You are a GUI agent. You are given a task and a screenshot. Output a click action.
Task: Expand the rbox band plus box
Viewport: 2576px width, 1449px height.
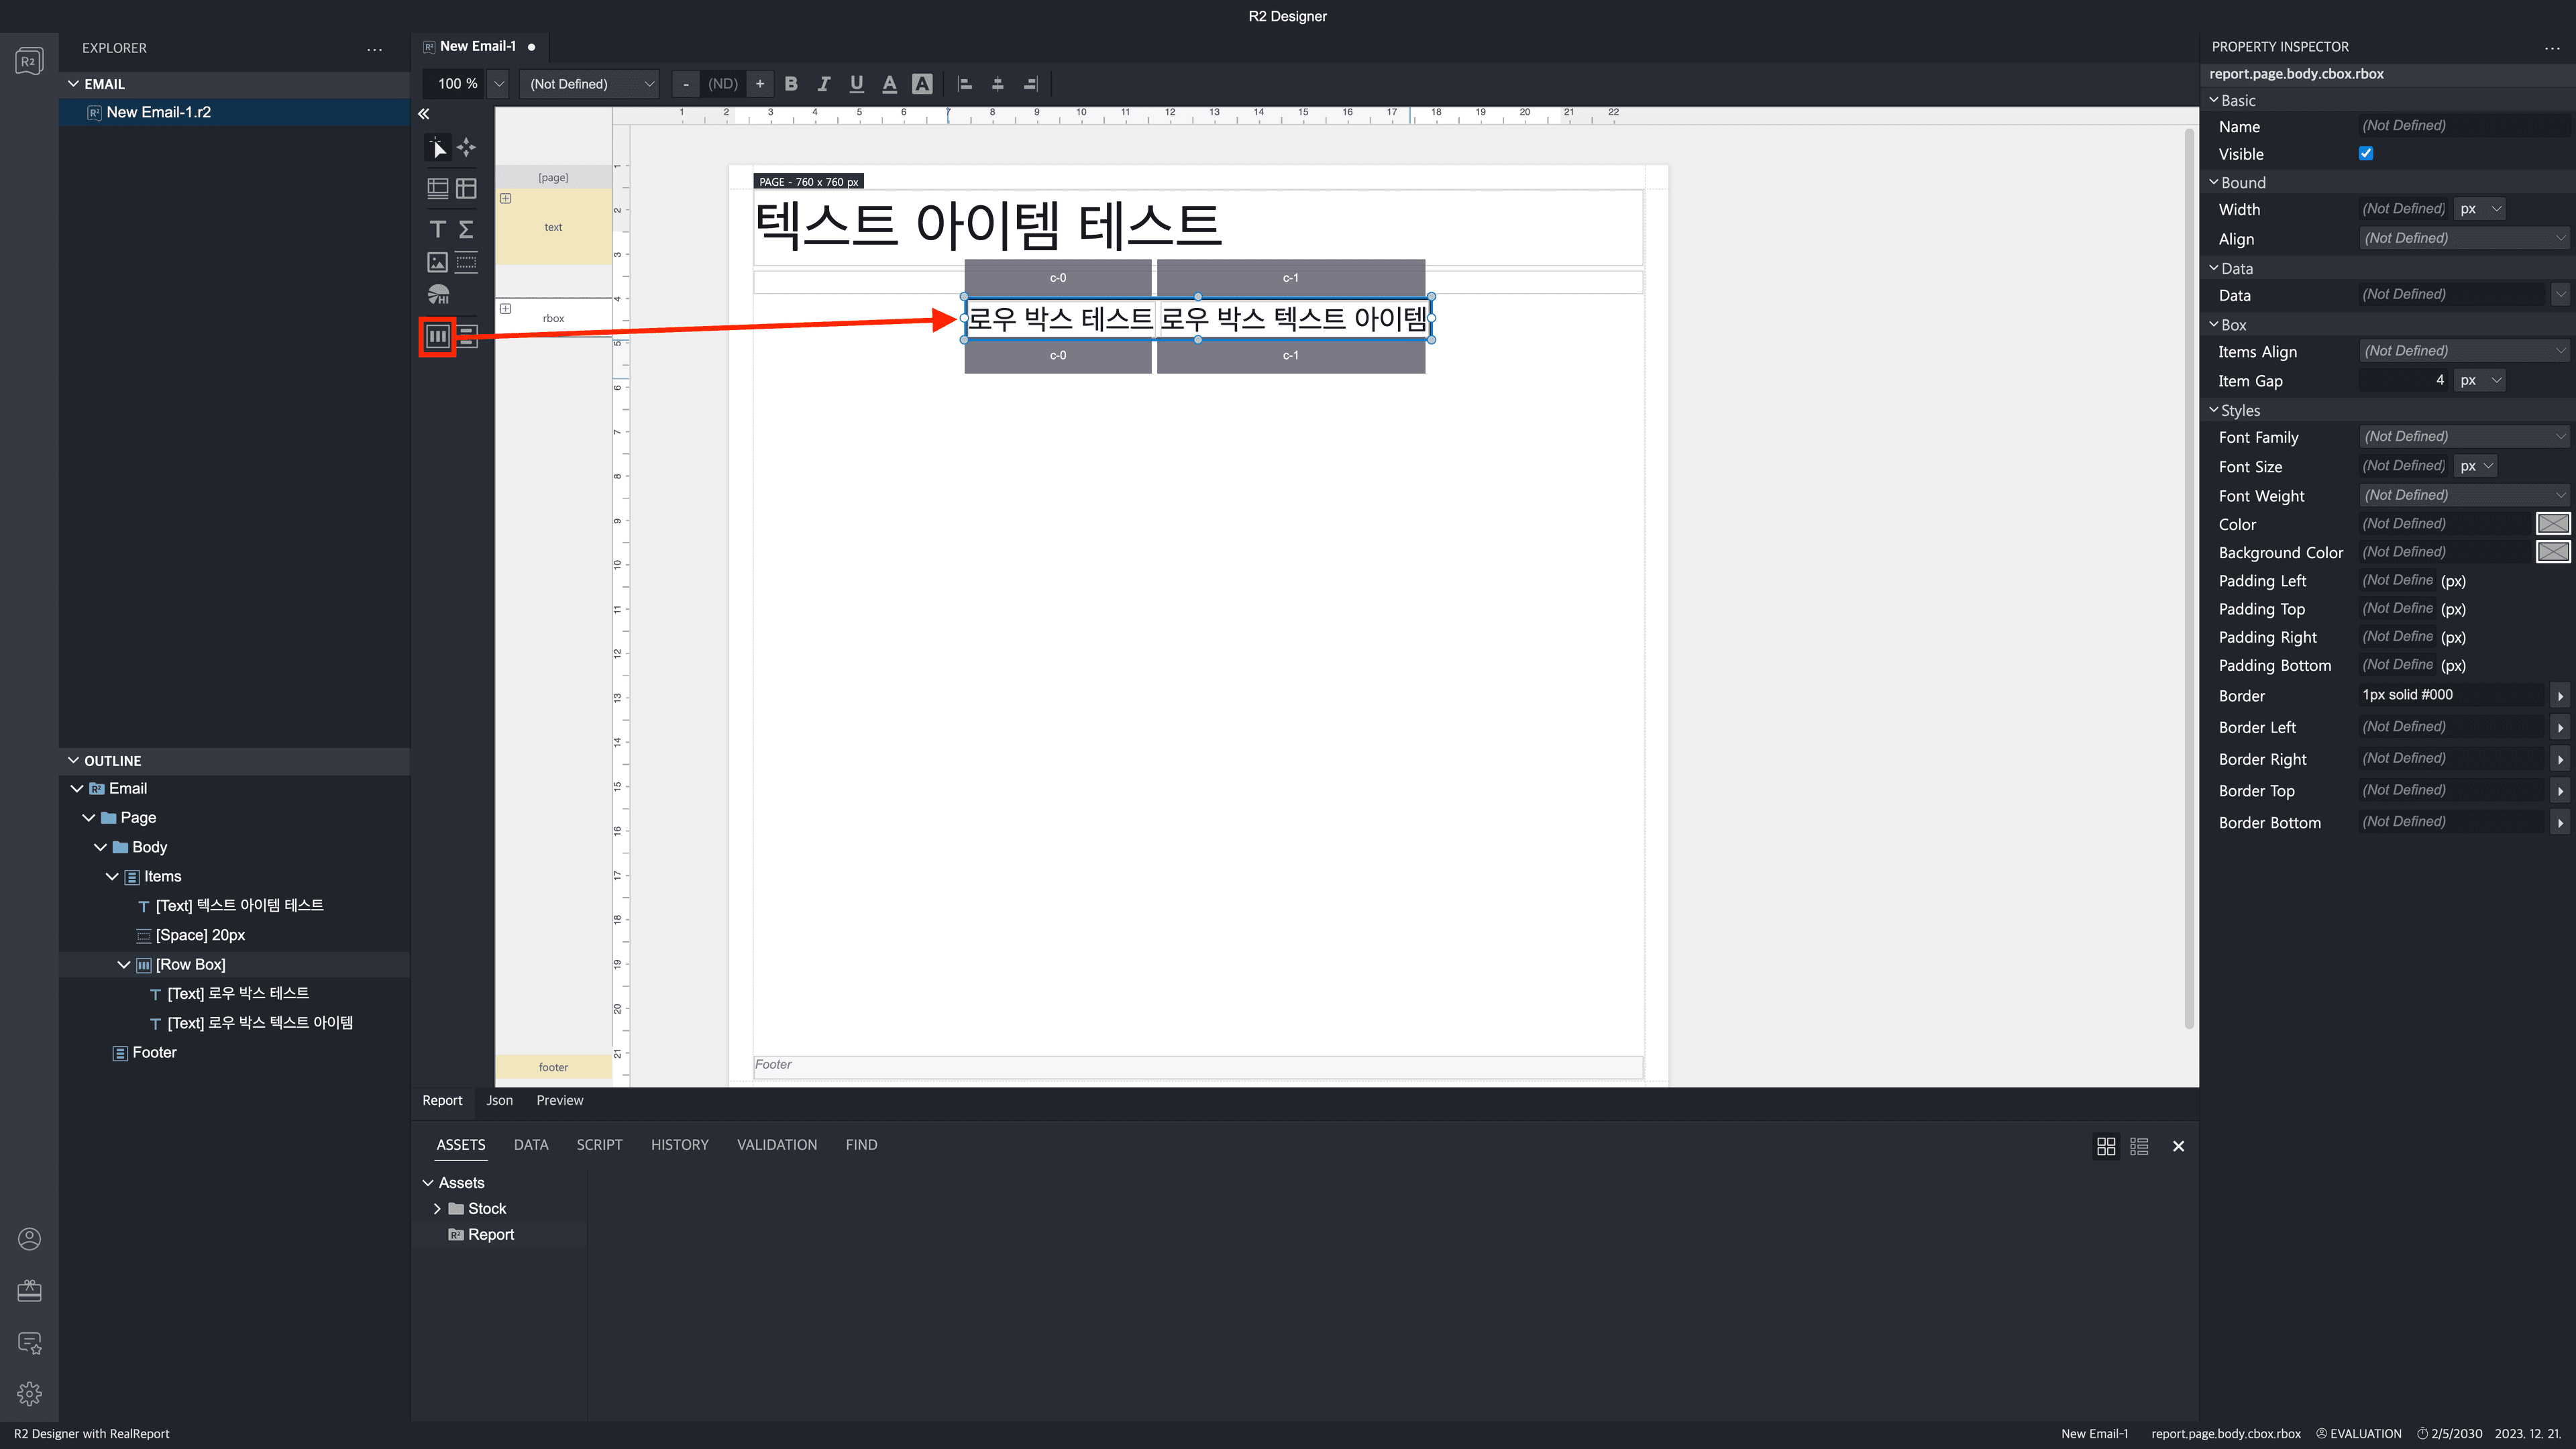click(x=506, y=309)
